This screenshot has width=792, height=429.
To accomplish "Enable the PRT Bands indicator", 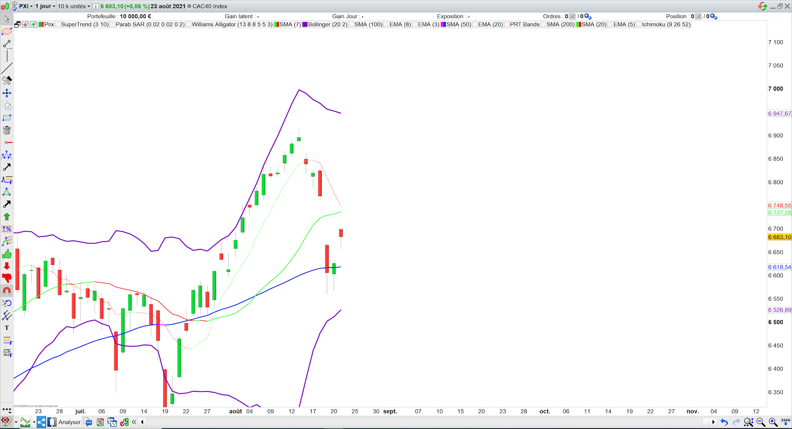I will 507,24.
